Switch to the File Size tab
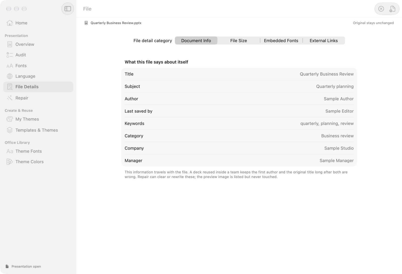The height and width of the screenshot is (274, 402). click(238, 41)
